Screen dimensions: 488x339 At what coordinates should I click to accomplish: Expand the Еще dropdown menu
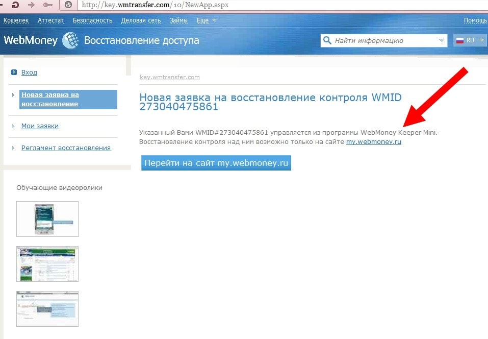pyautogui.click(x=207, y=20)
